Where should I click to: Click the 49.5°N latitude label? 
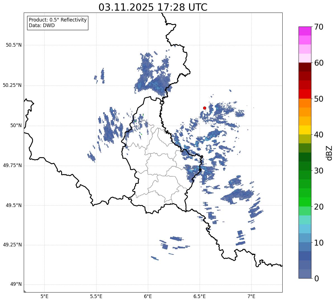click(x=14, y=205)
